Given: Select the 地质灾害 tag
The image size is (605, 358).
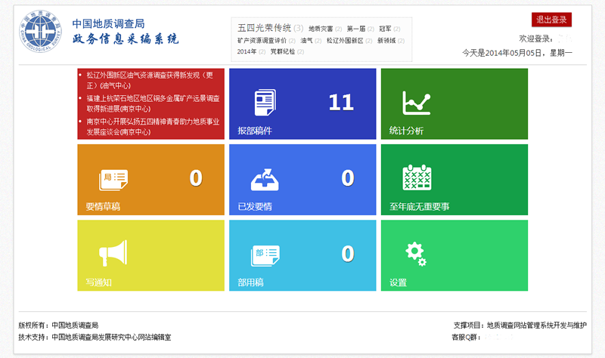Looking at the screenshot, I should [x=321, y=29].
